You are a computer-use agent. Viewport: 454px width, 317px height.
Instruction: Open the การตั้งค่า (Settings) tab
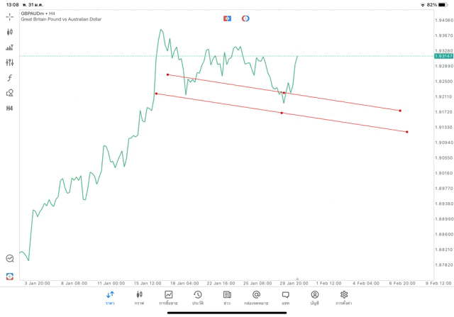[344, 297]
